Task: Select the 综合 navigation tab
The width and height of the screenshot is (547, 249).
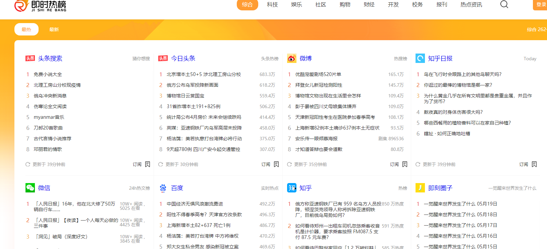Action: [x=248, y=5]
